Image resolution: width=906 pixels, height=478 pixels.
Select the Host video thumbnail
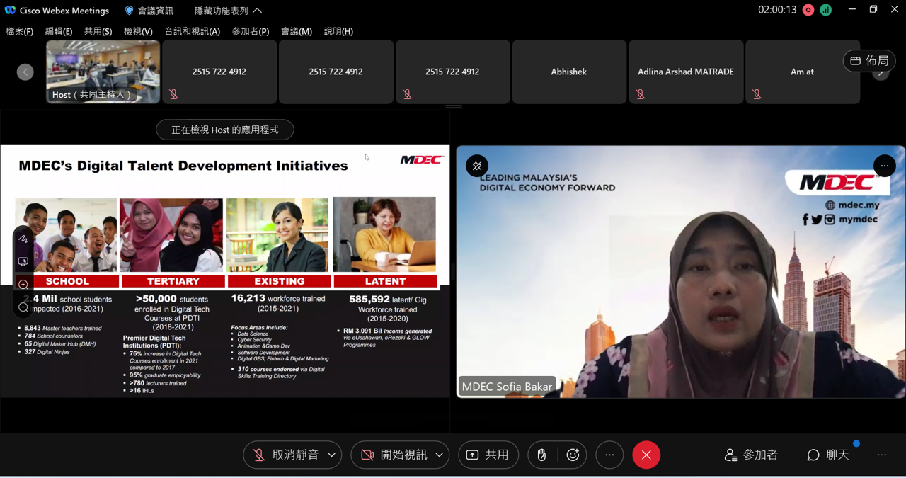(103, 72)
